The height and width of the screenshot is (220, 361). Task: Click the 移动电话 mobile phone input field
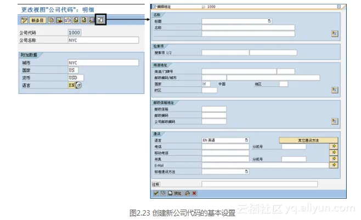click(x=225, y=153)
